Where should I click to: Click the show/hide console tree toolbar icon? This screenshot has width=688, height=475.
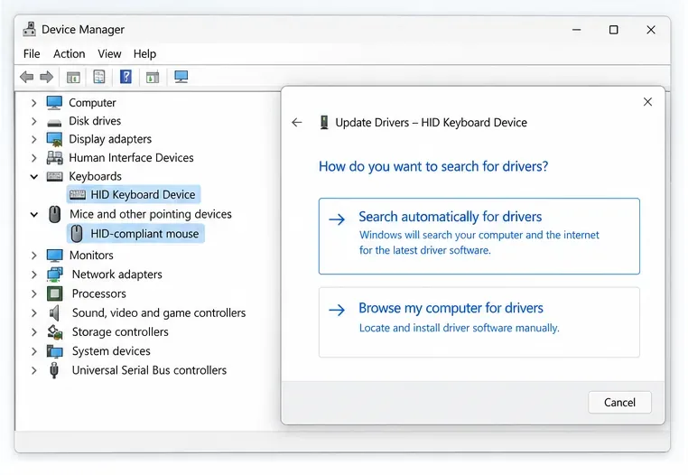pos(73,78)
